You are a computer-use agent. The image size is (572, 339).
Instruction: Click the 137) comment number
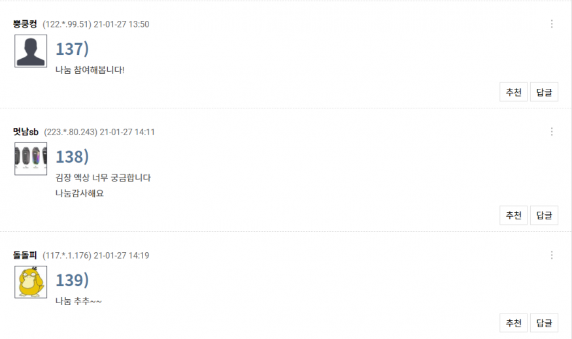click(x=72, y=49)
